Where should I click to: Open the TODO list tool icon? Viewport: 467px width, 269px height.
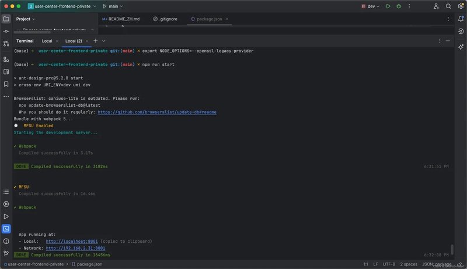tap(6, 191)
